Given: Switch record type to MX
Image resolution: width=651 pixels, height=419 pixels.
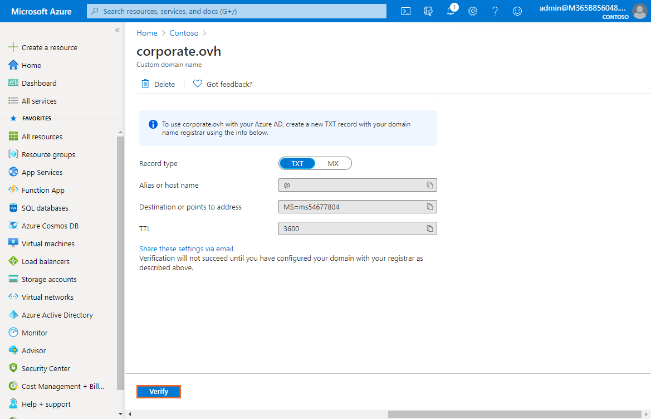Looking at the screenshot, I should [x=333, y=163].
